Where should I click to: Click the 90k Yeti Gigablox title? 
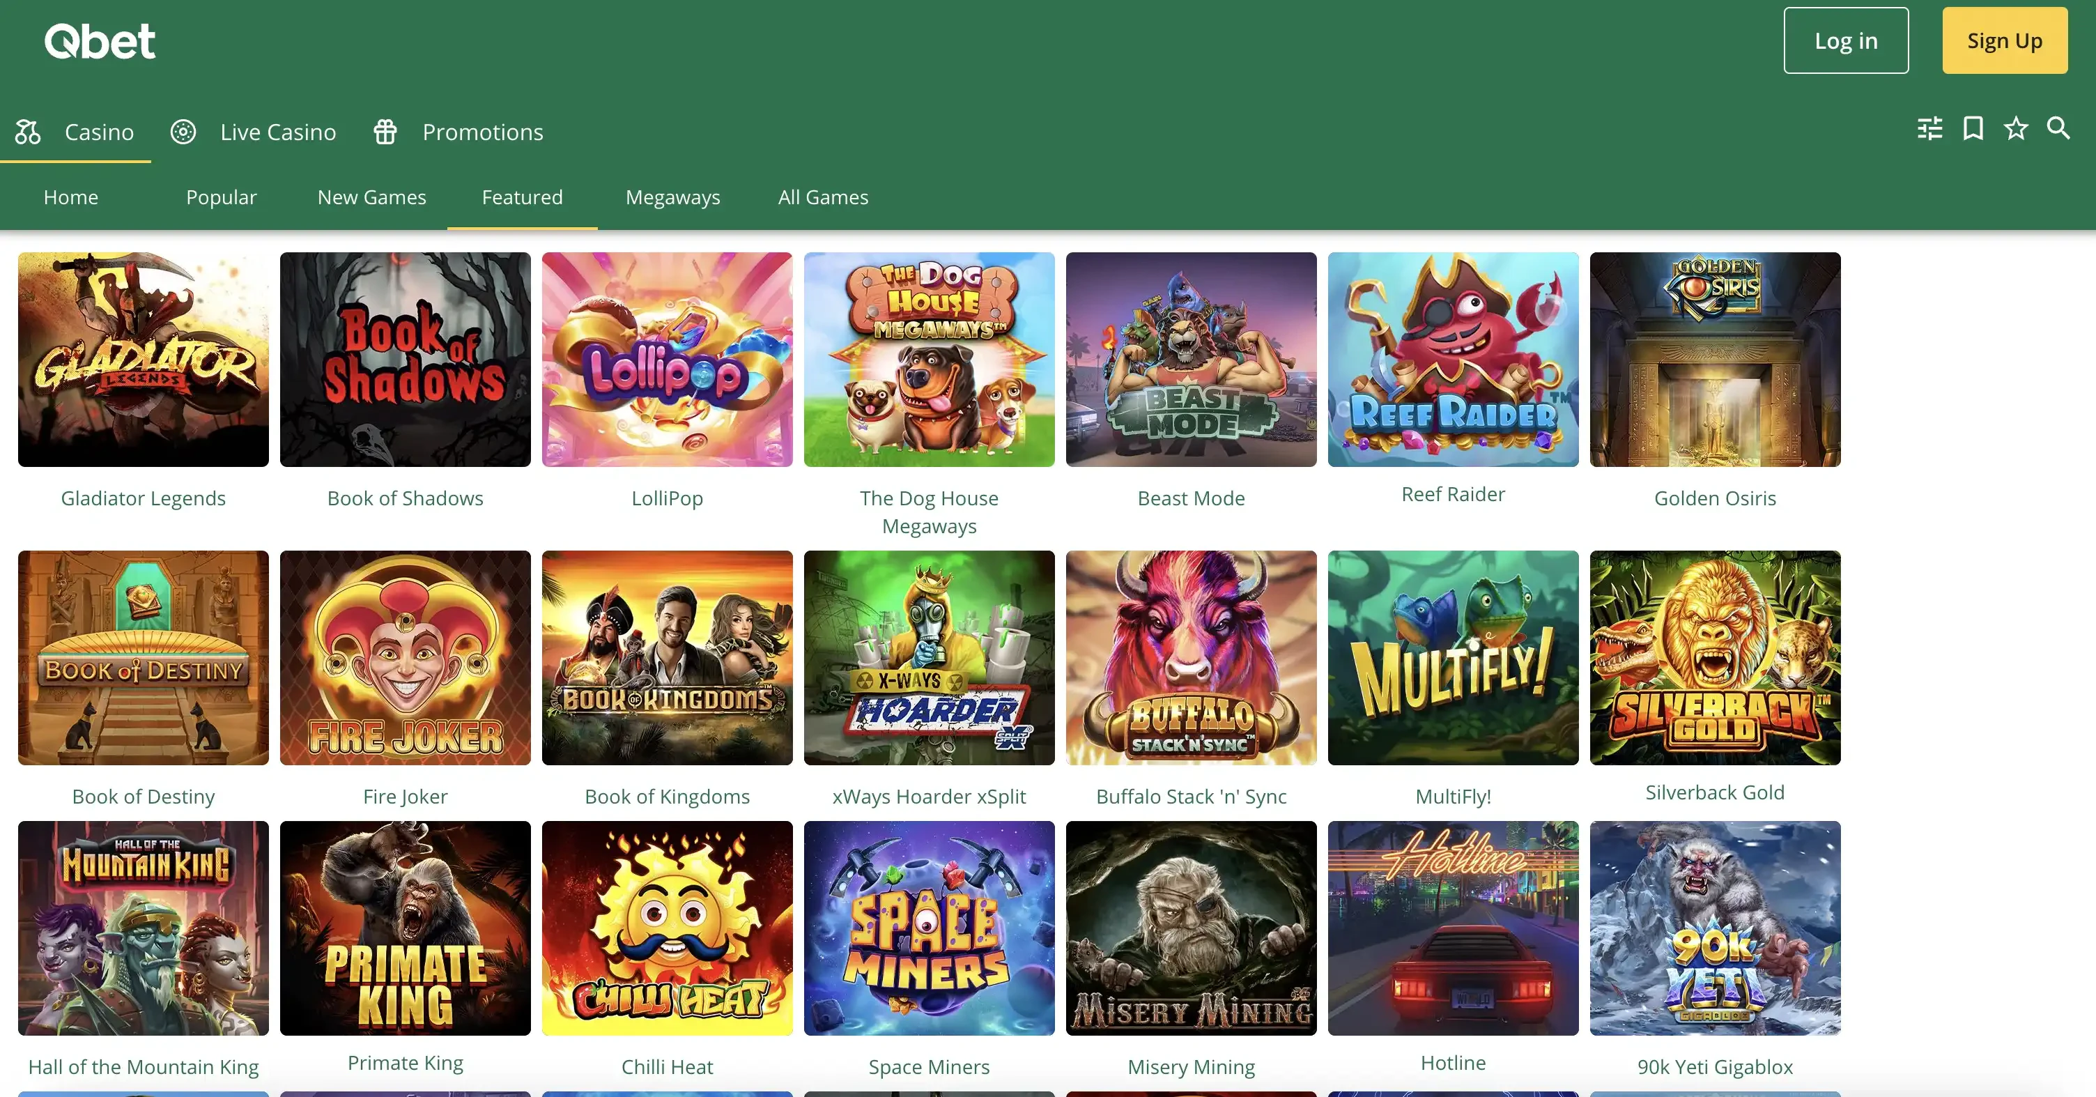point(1716,1066)
